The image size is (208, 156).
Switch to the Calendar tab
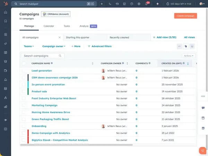click(x=49, y=26)
